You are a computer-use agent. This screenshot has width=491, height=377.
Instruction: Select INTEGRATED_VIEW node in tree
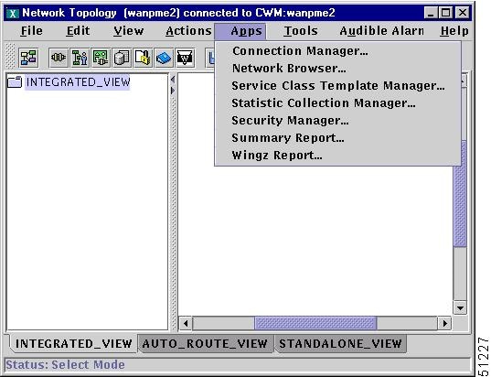78,82
